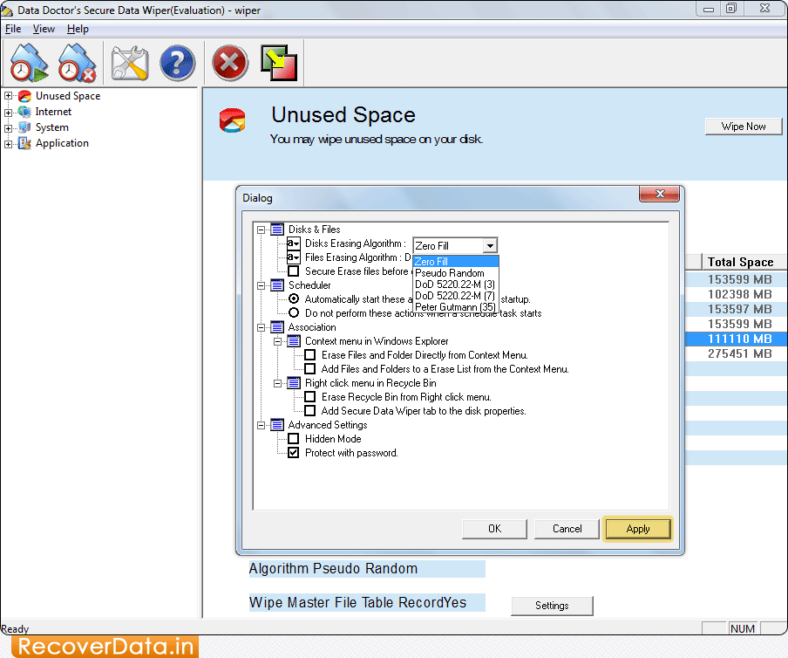Expand the Application tree item
Image resolution: width=788 pixels, height=658 pixels.
(8, 143)
